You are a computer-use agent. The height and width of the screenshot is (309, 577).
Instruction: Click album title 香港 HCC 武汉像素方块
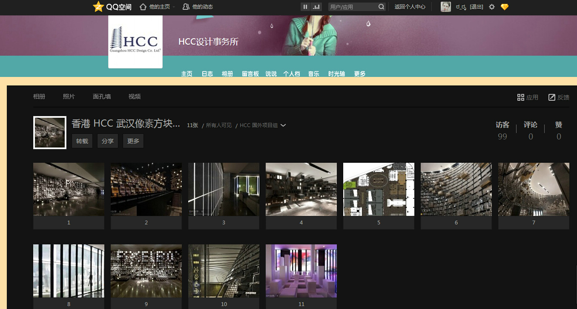(126, 124)
